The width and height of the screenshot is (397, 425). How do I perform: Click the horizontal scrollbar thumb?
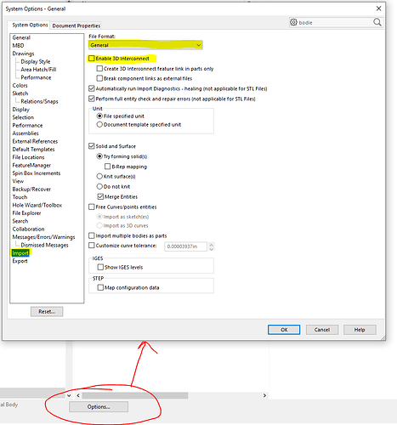(135, 395)
